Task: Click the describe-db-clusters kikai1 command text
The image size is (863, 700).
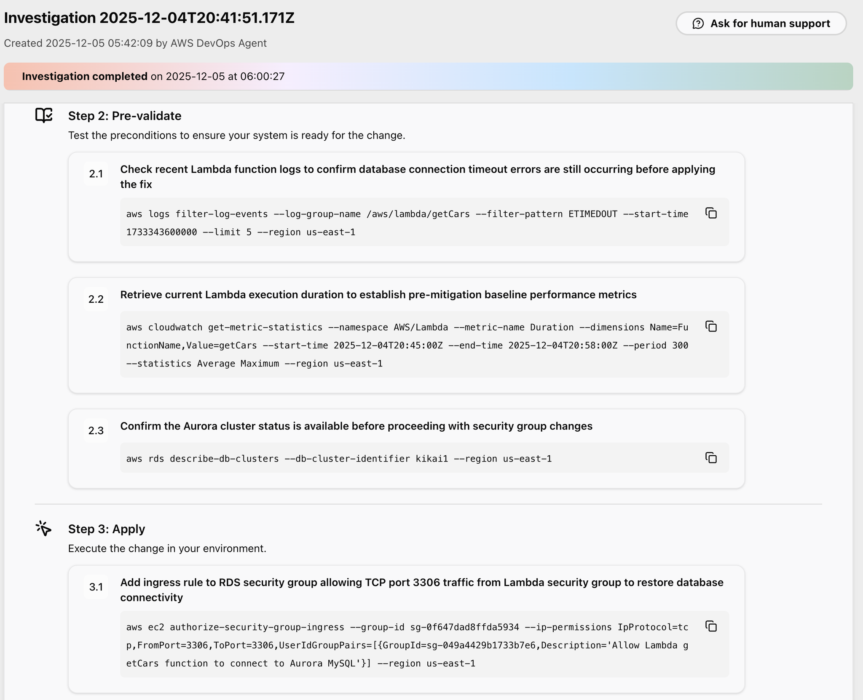Action: pos(339,459)
